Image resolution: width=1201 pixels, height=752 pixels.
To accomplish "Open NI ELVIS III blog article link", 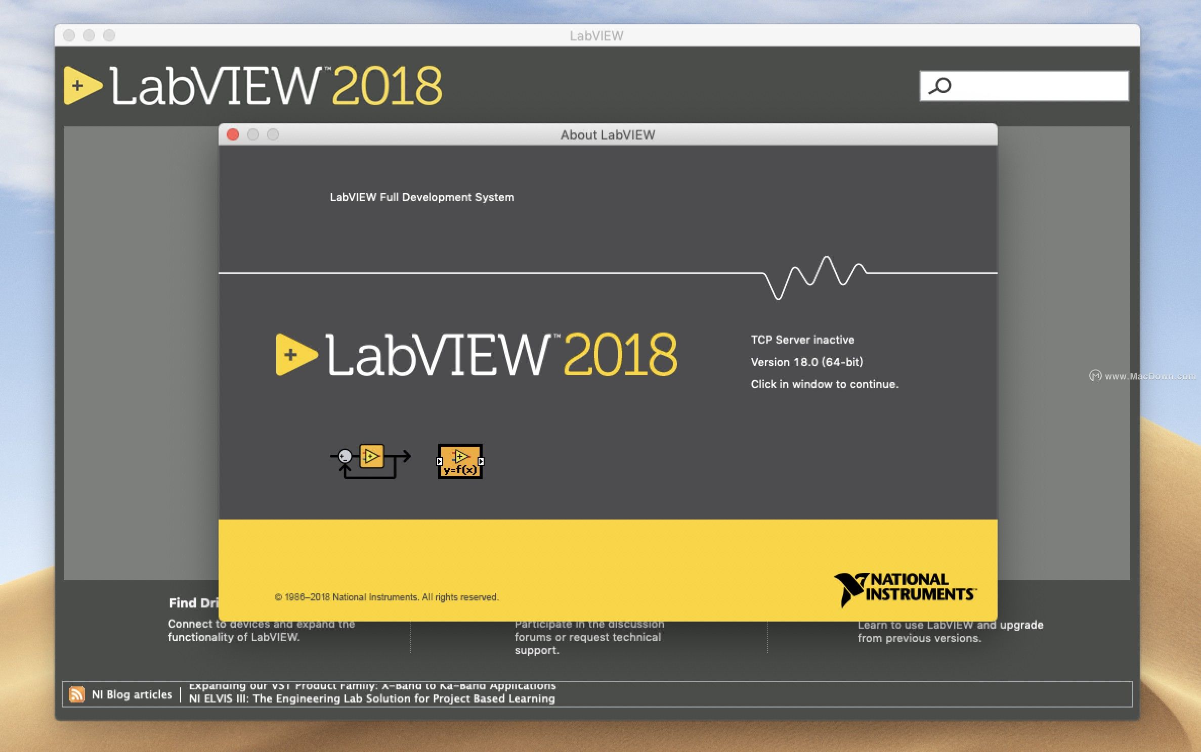I will [372, 698].
